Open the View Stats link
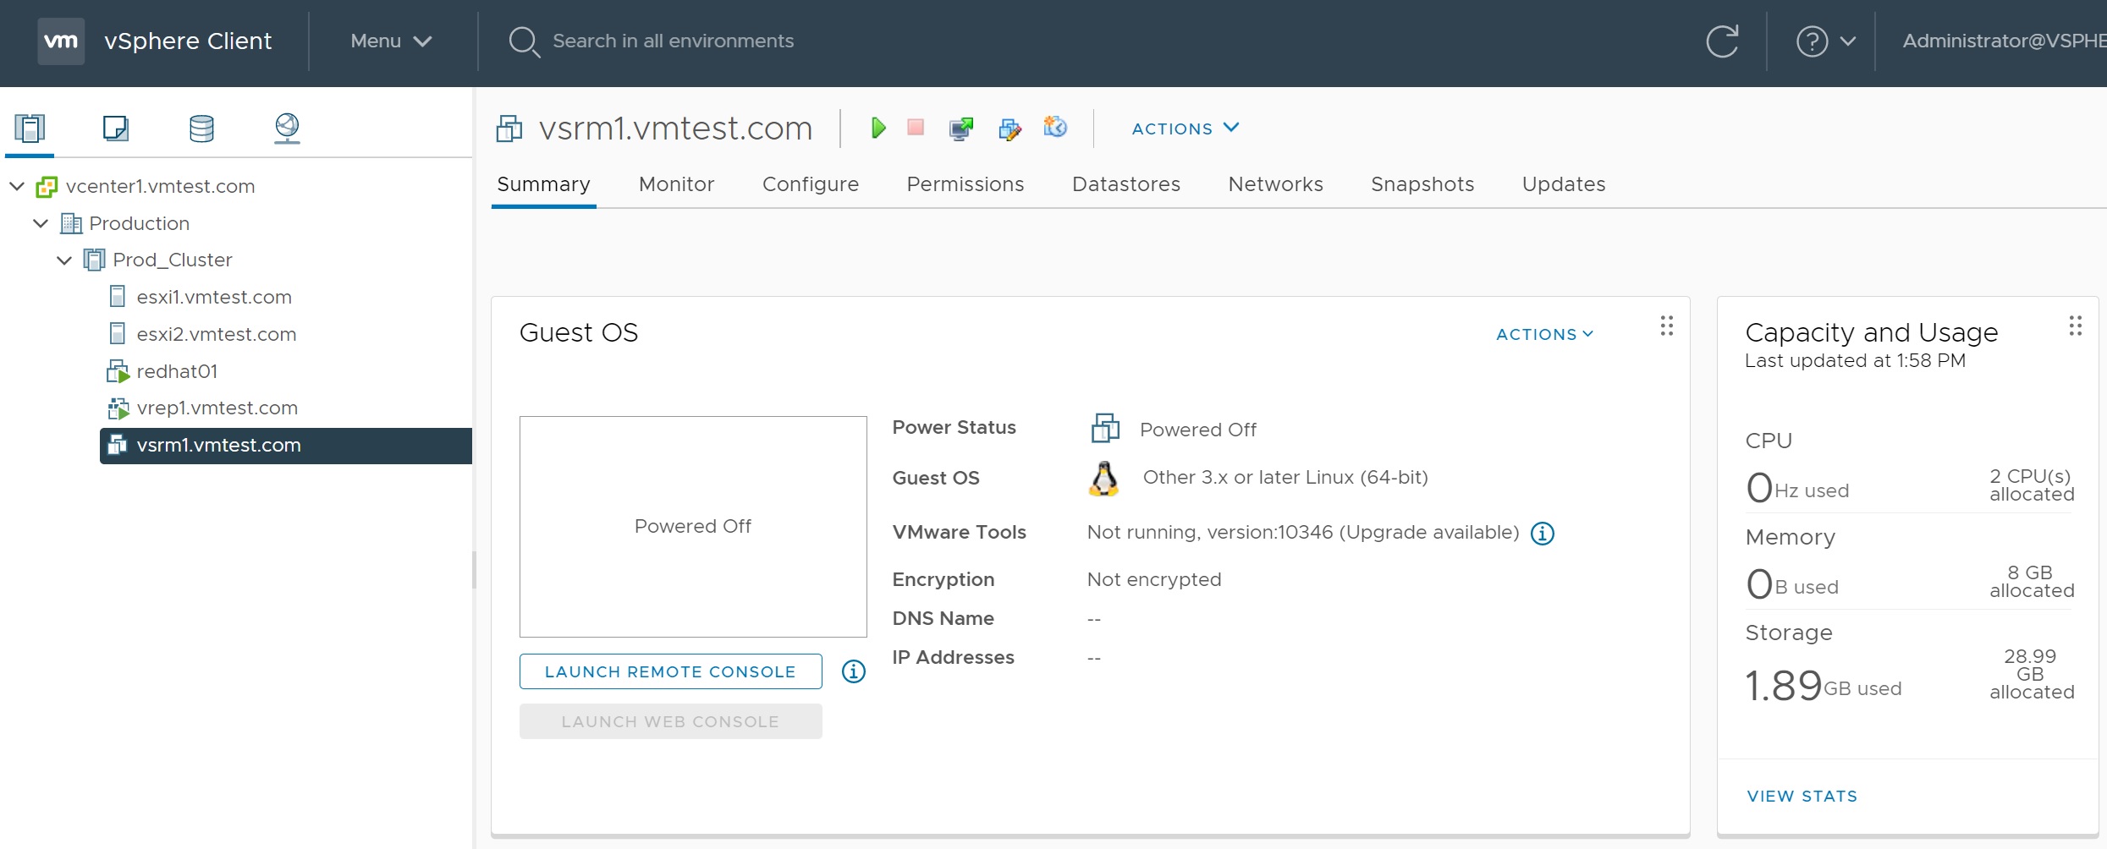This screenshot has height=849, width=2107. coord(1802,796)
